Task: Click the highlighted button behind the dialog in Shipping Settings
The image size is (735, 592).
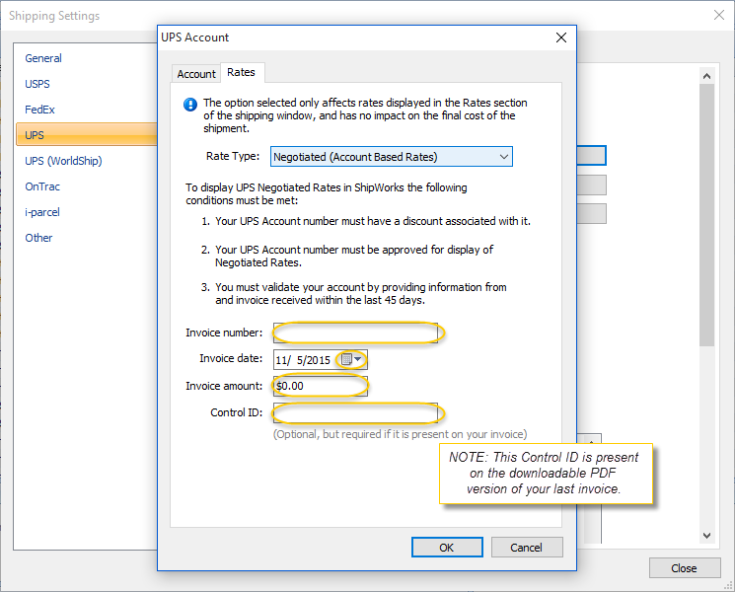Action: (592, 155)
